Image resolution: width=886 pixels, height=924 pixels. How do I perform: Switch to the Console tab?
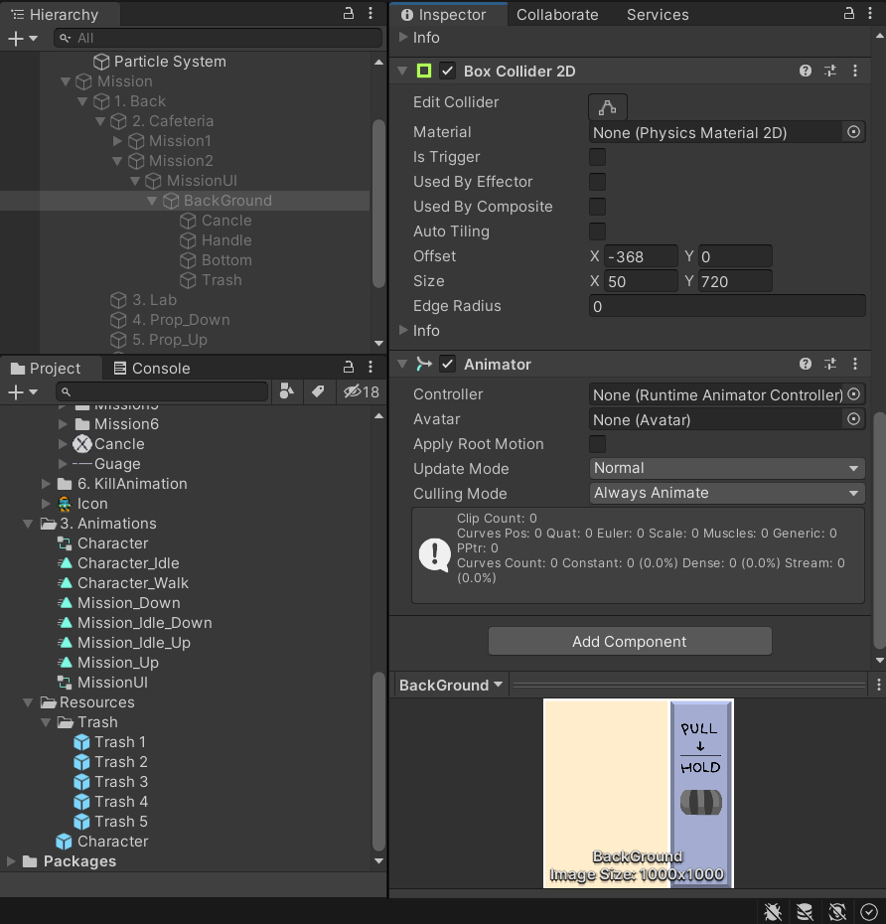click(x=152, y=369)
